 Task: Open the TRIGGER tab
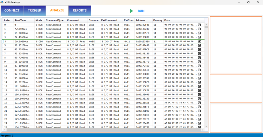[x=34, y=11]
